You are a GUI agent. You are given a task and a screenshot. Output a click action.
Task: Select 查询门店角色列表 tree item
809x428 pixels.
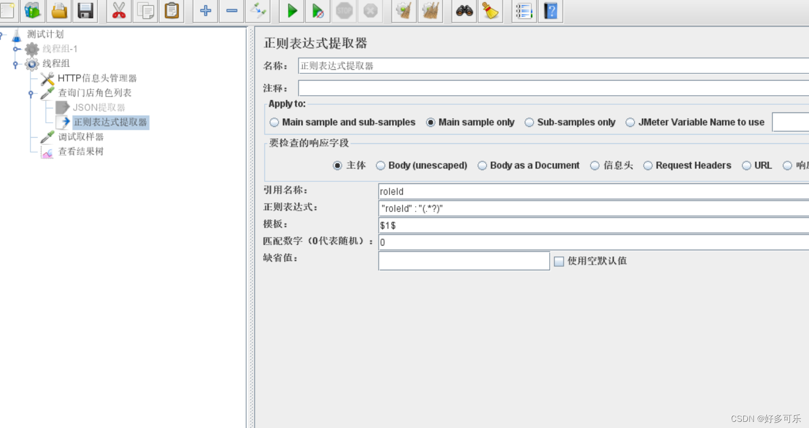(x=95, y=93)
